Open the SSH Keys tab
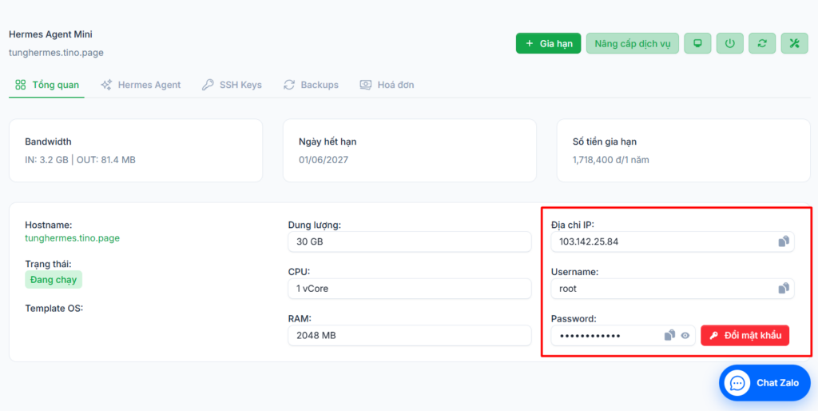This screenshot has width=818, height=411. [x=232, y=85]
